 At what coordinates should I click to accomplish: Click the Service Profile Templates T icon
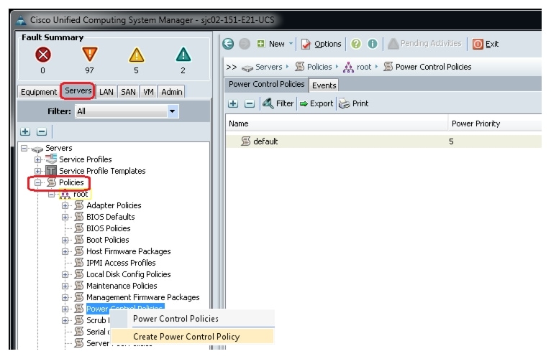pyautogui.click(x=51, y=171)
